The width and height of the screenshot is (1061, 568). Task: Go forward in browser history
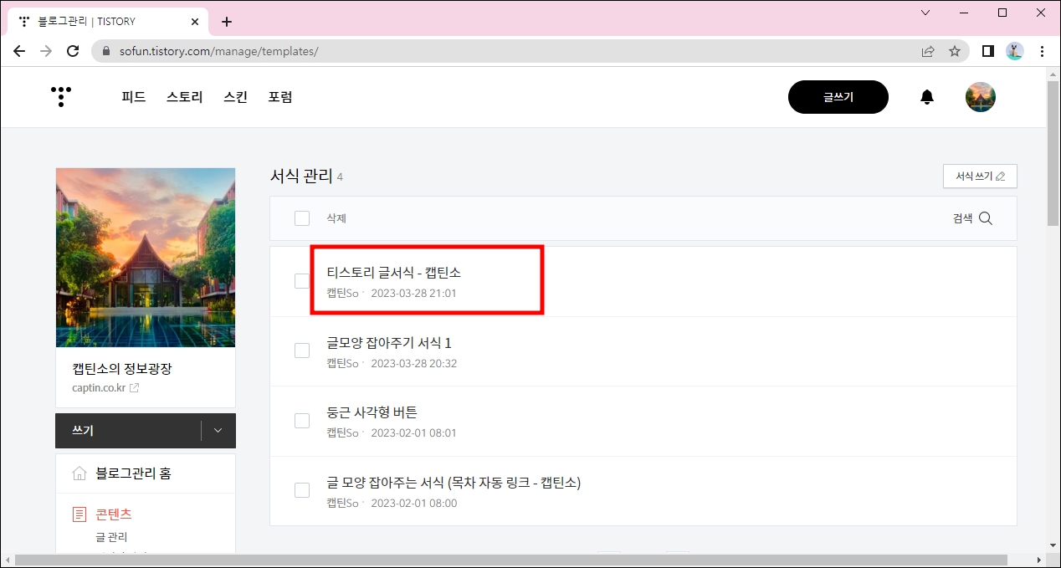click(x=46, y=51)
